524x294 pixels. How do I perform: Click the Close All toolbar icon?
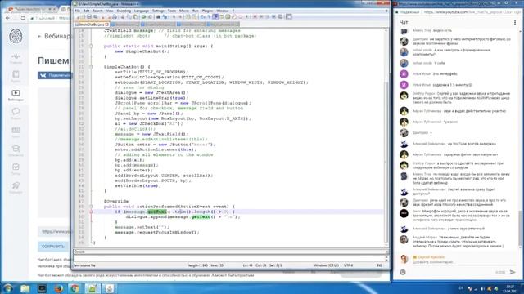coord(109,16)
